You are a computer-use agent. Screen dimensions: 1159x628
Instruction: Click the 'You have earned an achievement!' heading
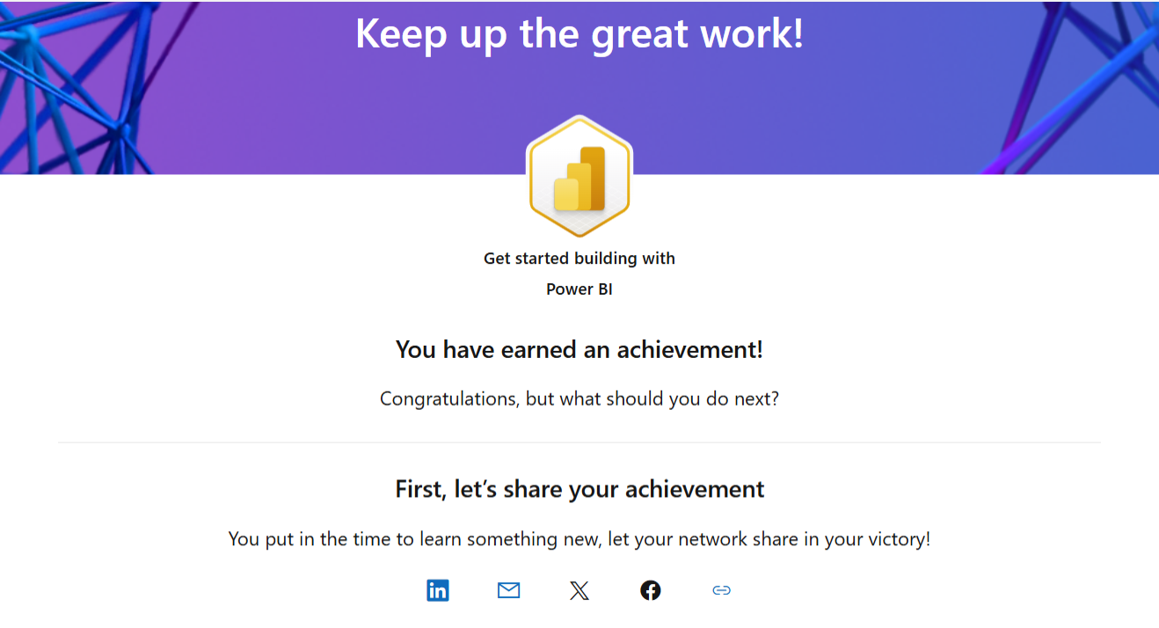[x=579, y=349]
